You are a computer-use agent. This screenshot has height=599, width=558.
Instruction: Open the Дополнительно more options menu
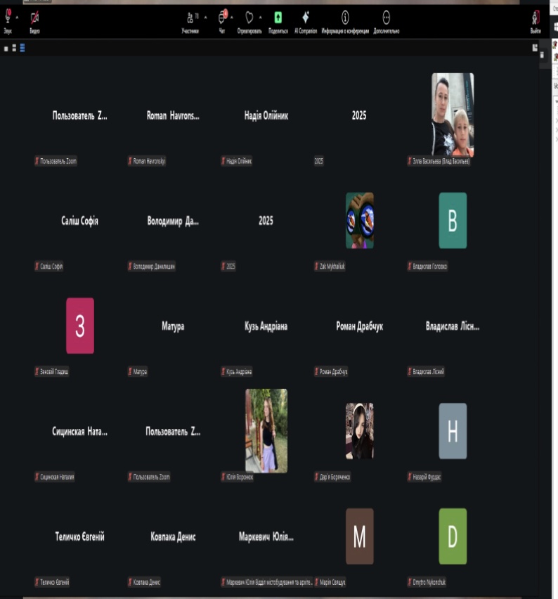coord(386,18)
